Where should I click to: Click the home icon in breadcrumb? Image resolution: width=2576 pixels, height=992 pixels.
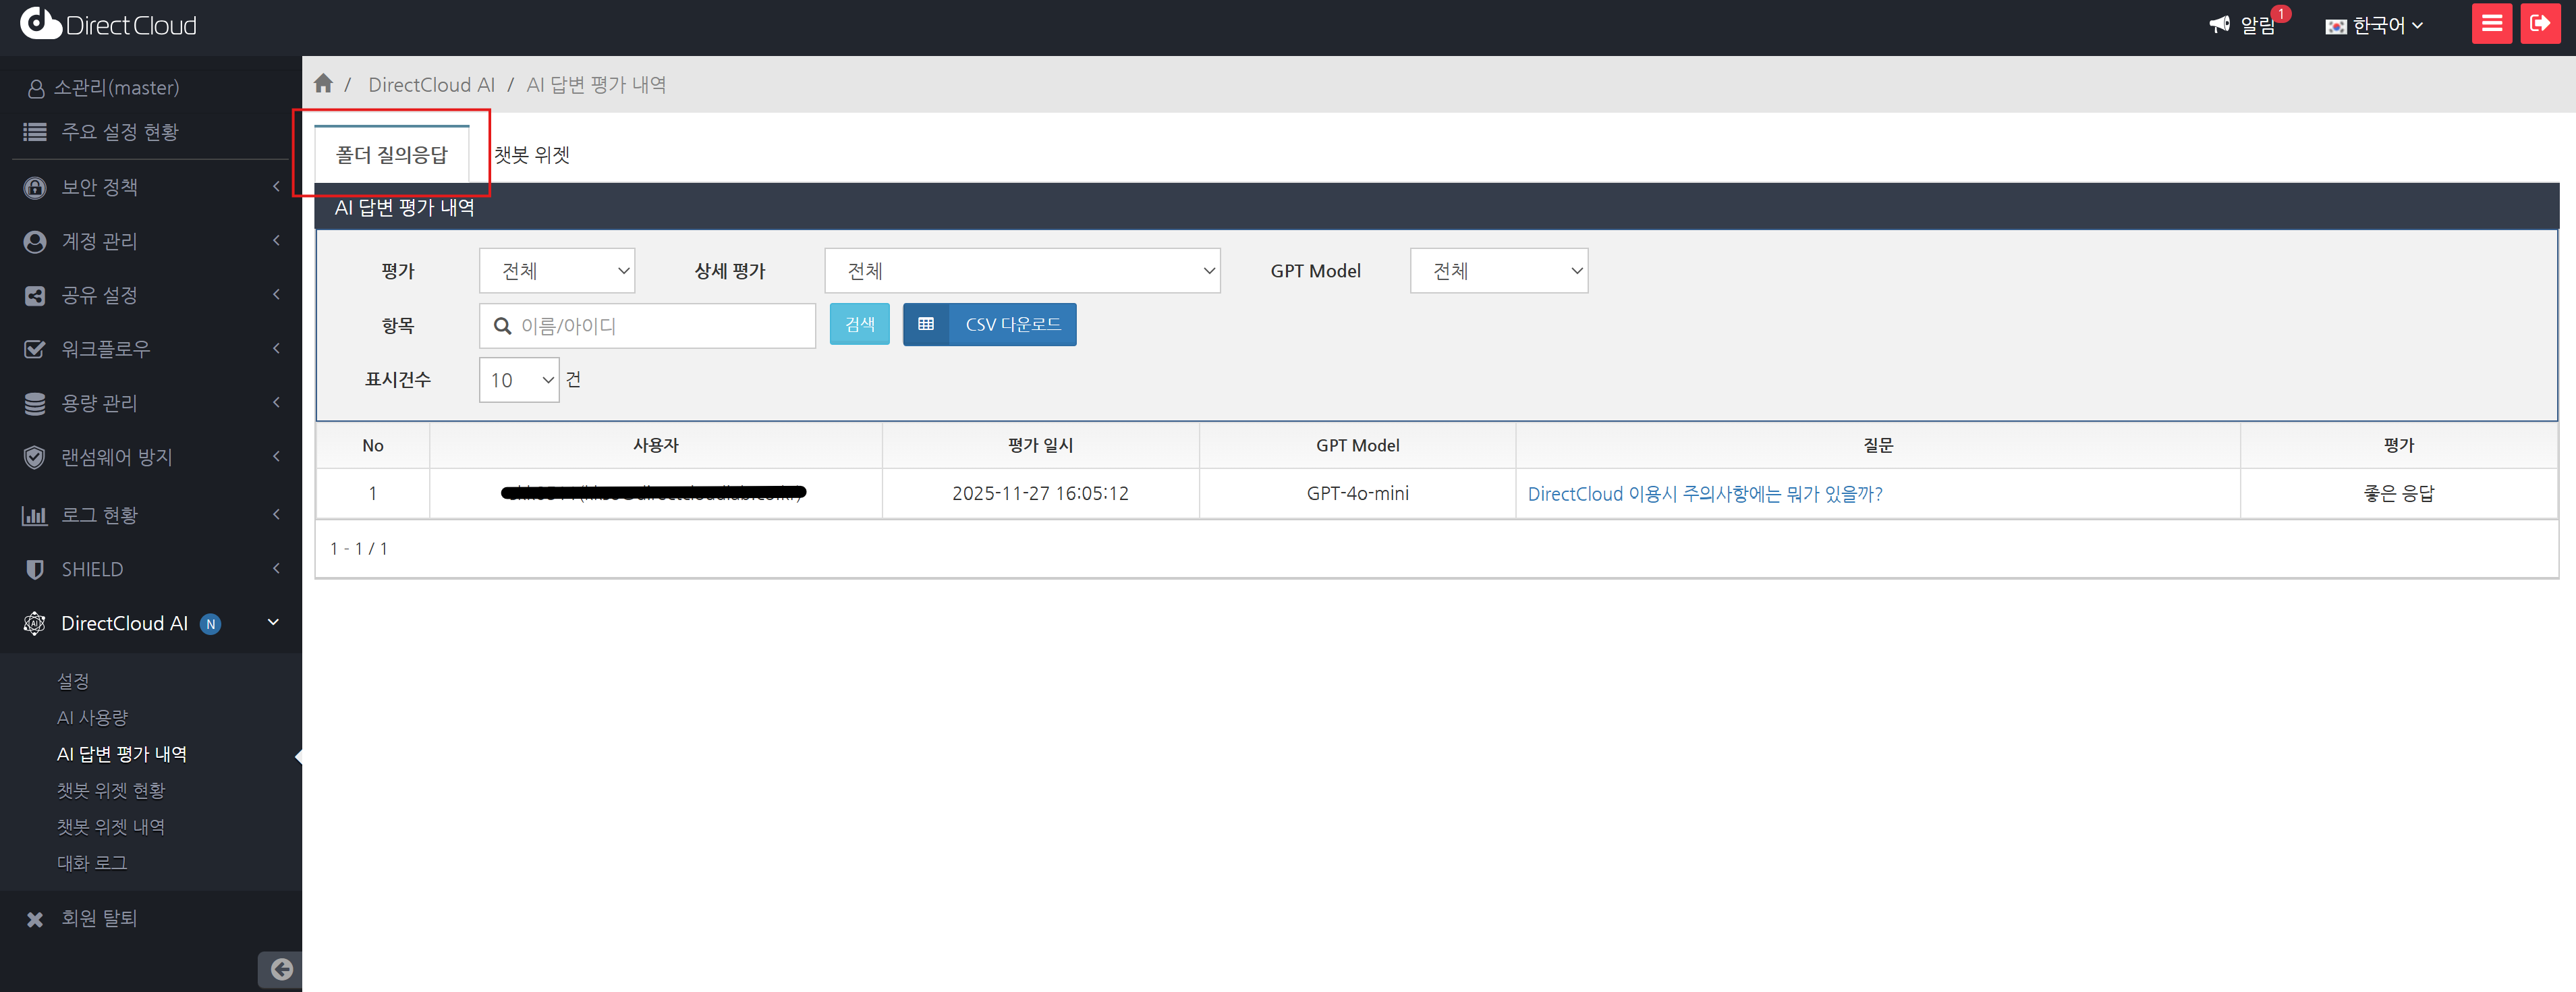pyautogui.click(x=323, y=84)
